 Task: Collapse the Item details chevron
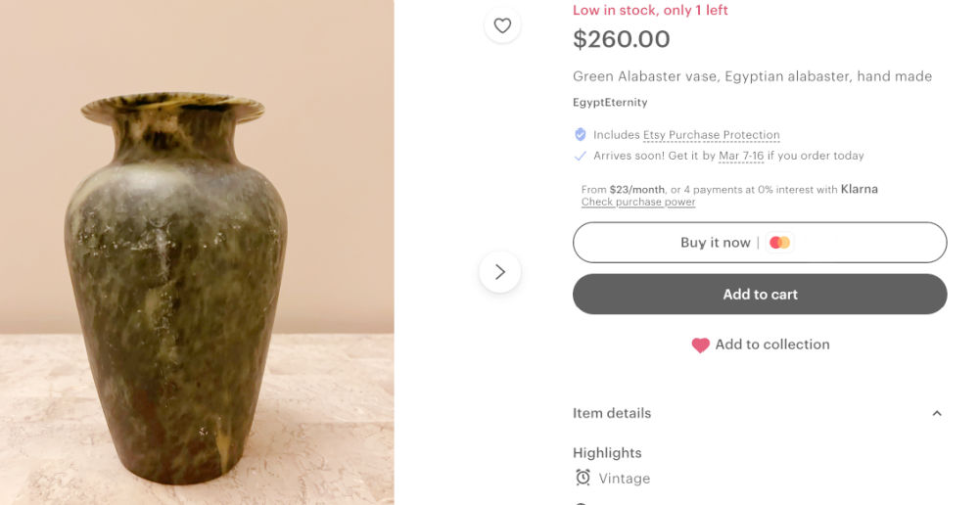click(x=937, y=414)
